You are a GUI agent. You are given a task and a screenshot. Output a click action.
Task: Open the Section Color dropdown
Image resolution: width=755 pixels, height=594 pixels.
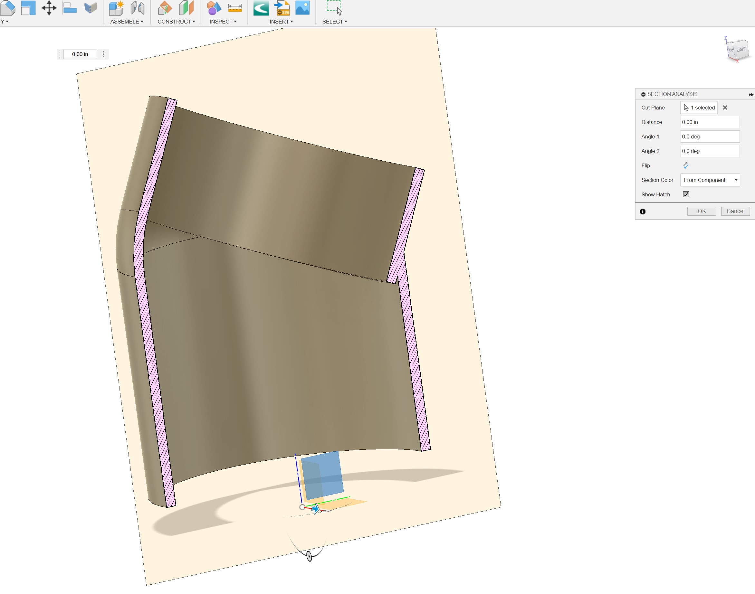[710, 180]
